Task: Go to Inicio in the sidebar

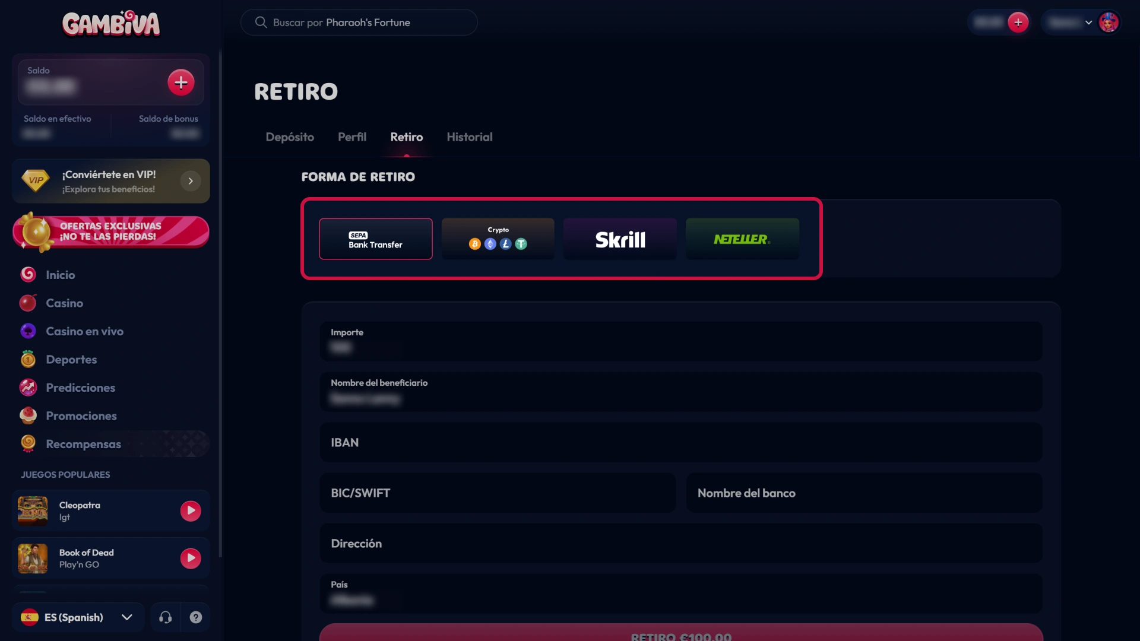Action: pyautogui.click(x=61, y=275)
